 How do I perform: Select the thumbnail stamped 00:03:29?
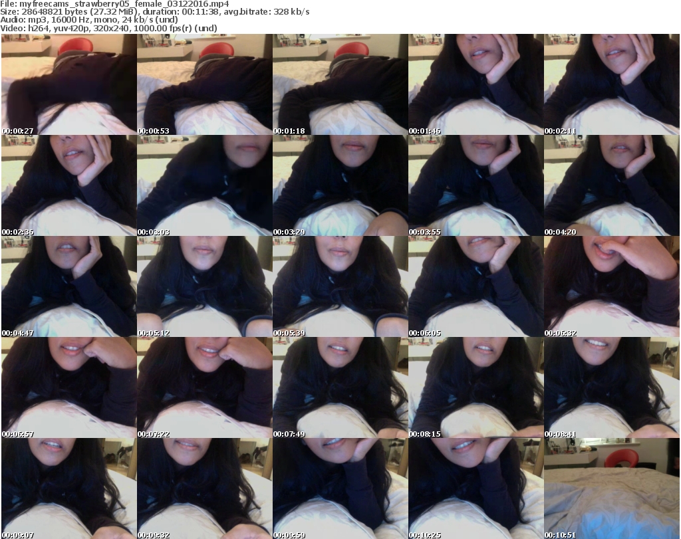(x=340, y=185)
